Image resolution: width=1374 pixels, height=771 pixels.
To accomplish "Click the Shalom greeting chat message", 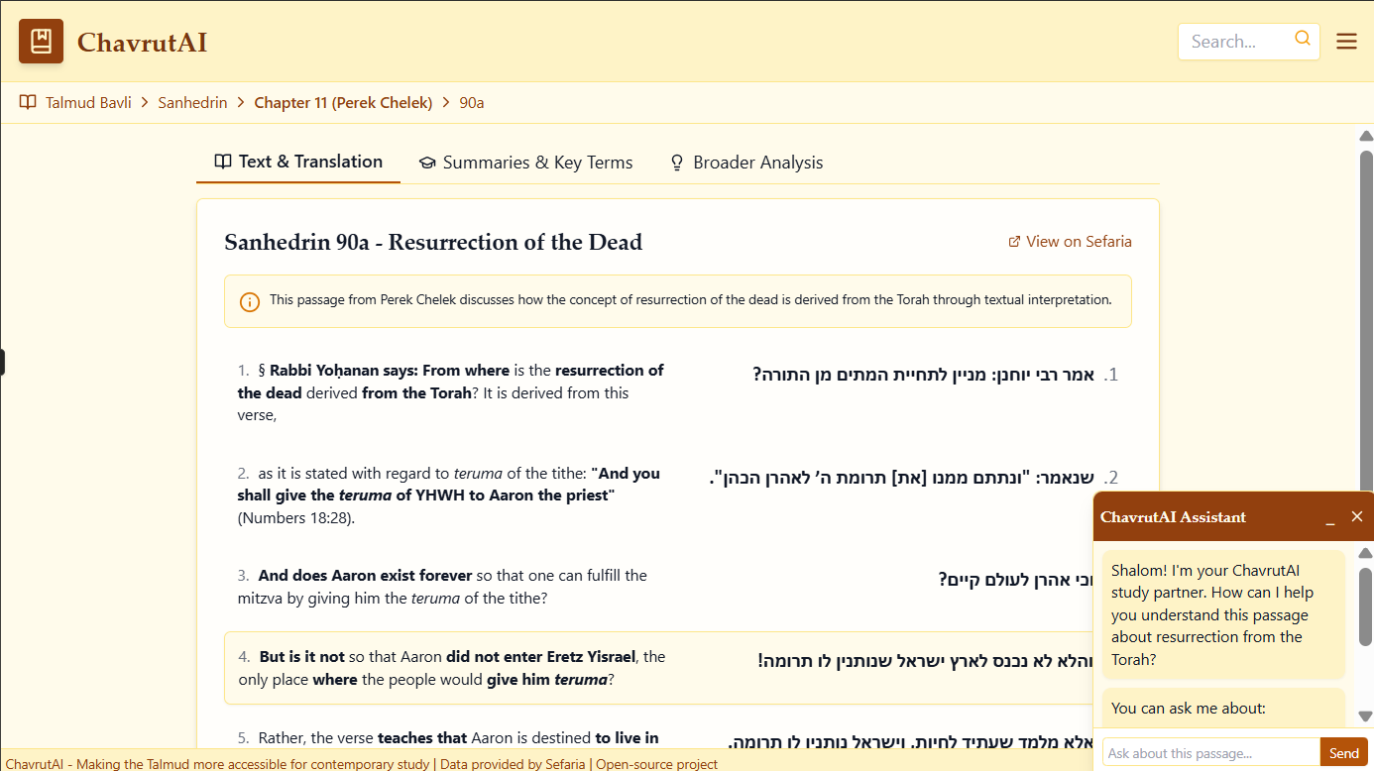I will [1223, 614].
